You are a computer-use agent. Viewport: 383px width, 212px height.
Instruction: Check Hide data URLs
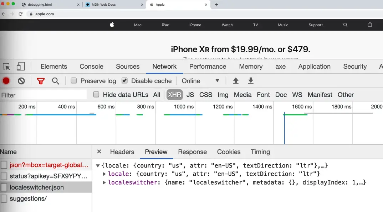[96, 95]
